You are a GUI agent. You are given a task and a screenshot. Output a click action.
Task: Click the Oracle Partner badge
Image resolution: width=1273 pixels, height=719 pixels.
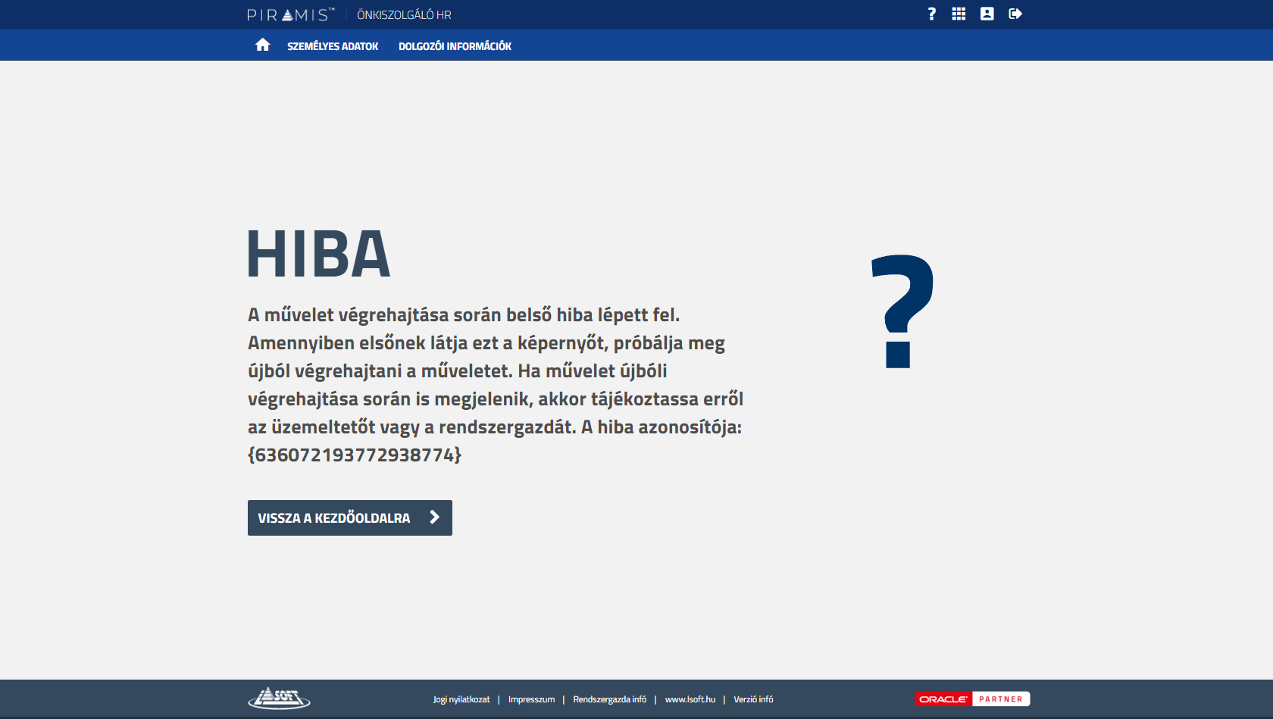click(x=972, y=699)
